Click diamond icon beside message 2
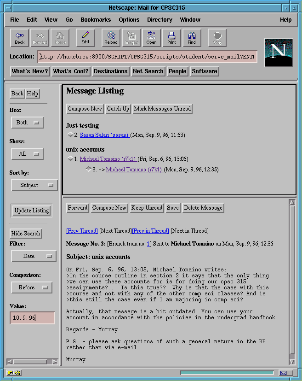This screenshot has height=381, width=302. (x=70, y=135)
